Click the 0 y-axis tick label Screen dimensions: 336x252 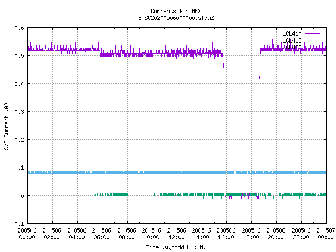(22, 196)
